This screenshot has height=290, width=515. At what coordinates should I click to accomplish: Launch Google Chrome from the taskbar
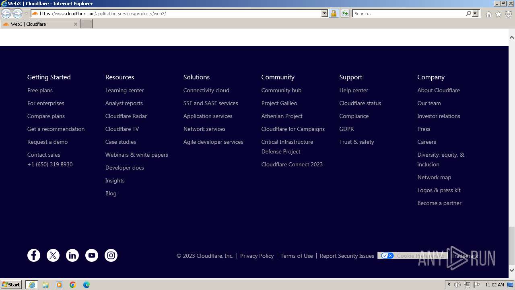point(73,285)
